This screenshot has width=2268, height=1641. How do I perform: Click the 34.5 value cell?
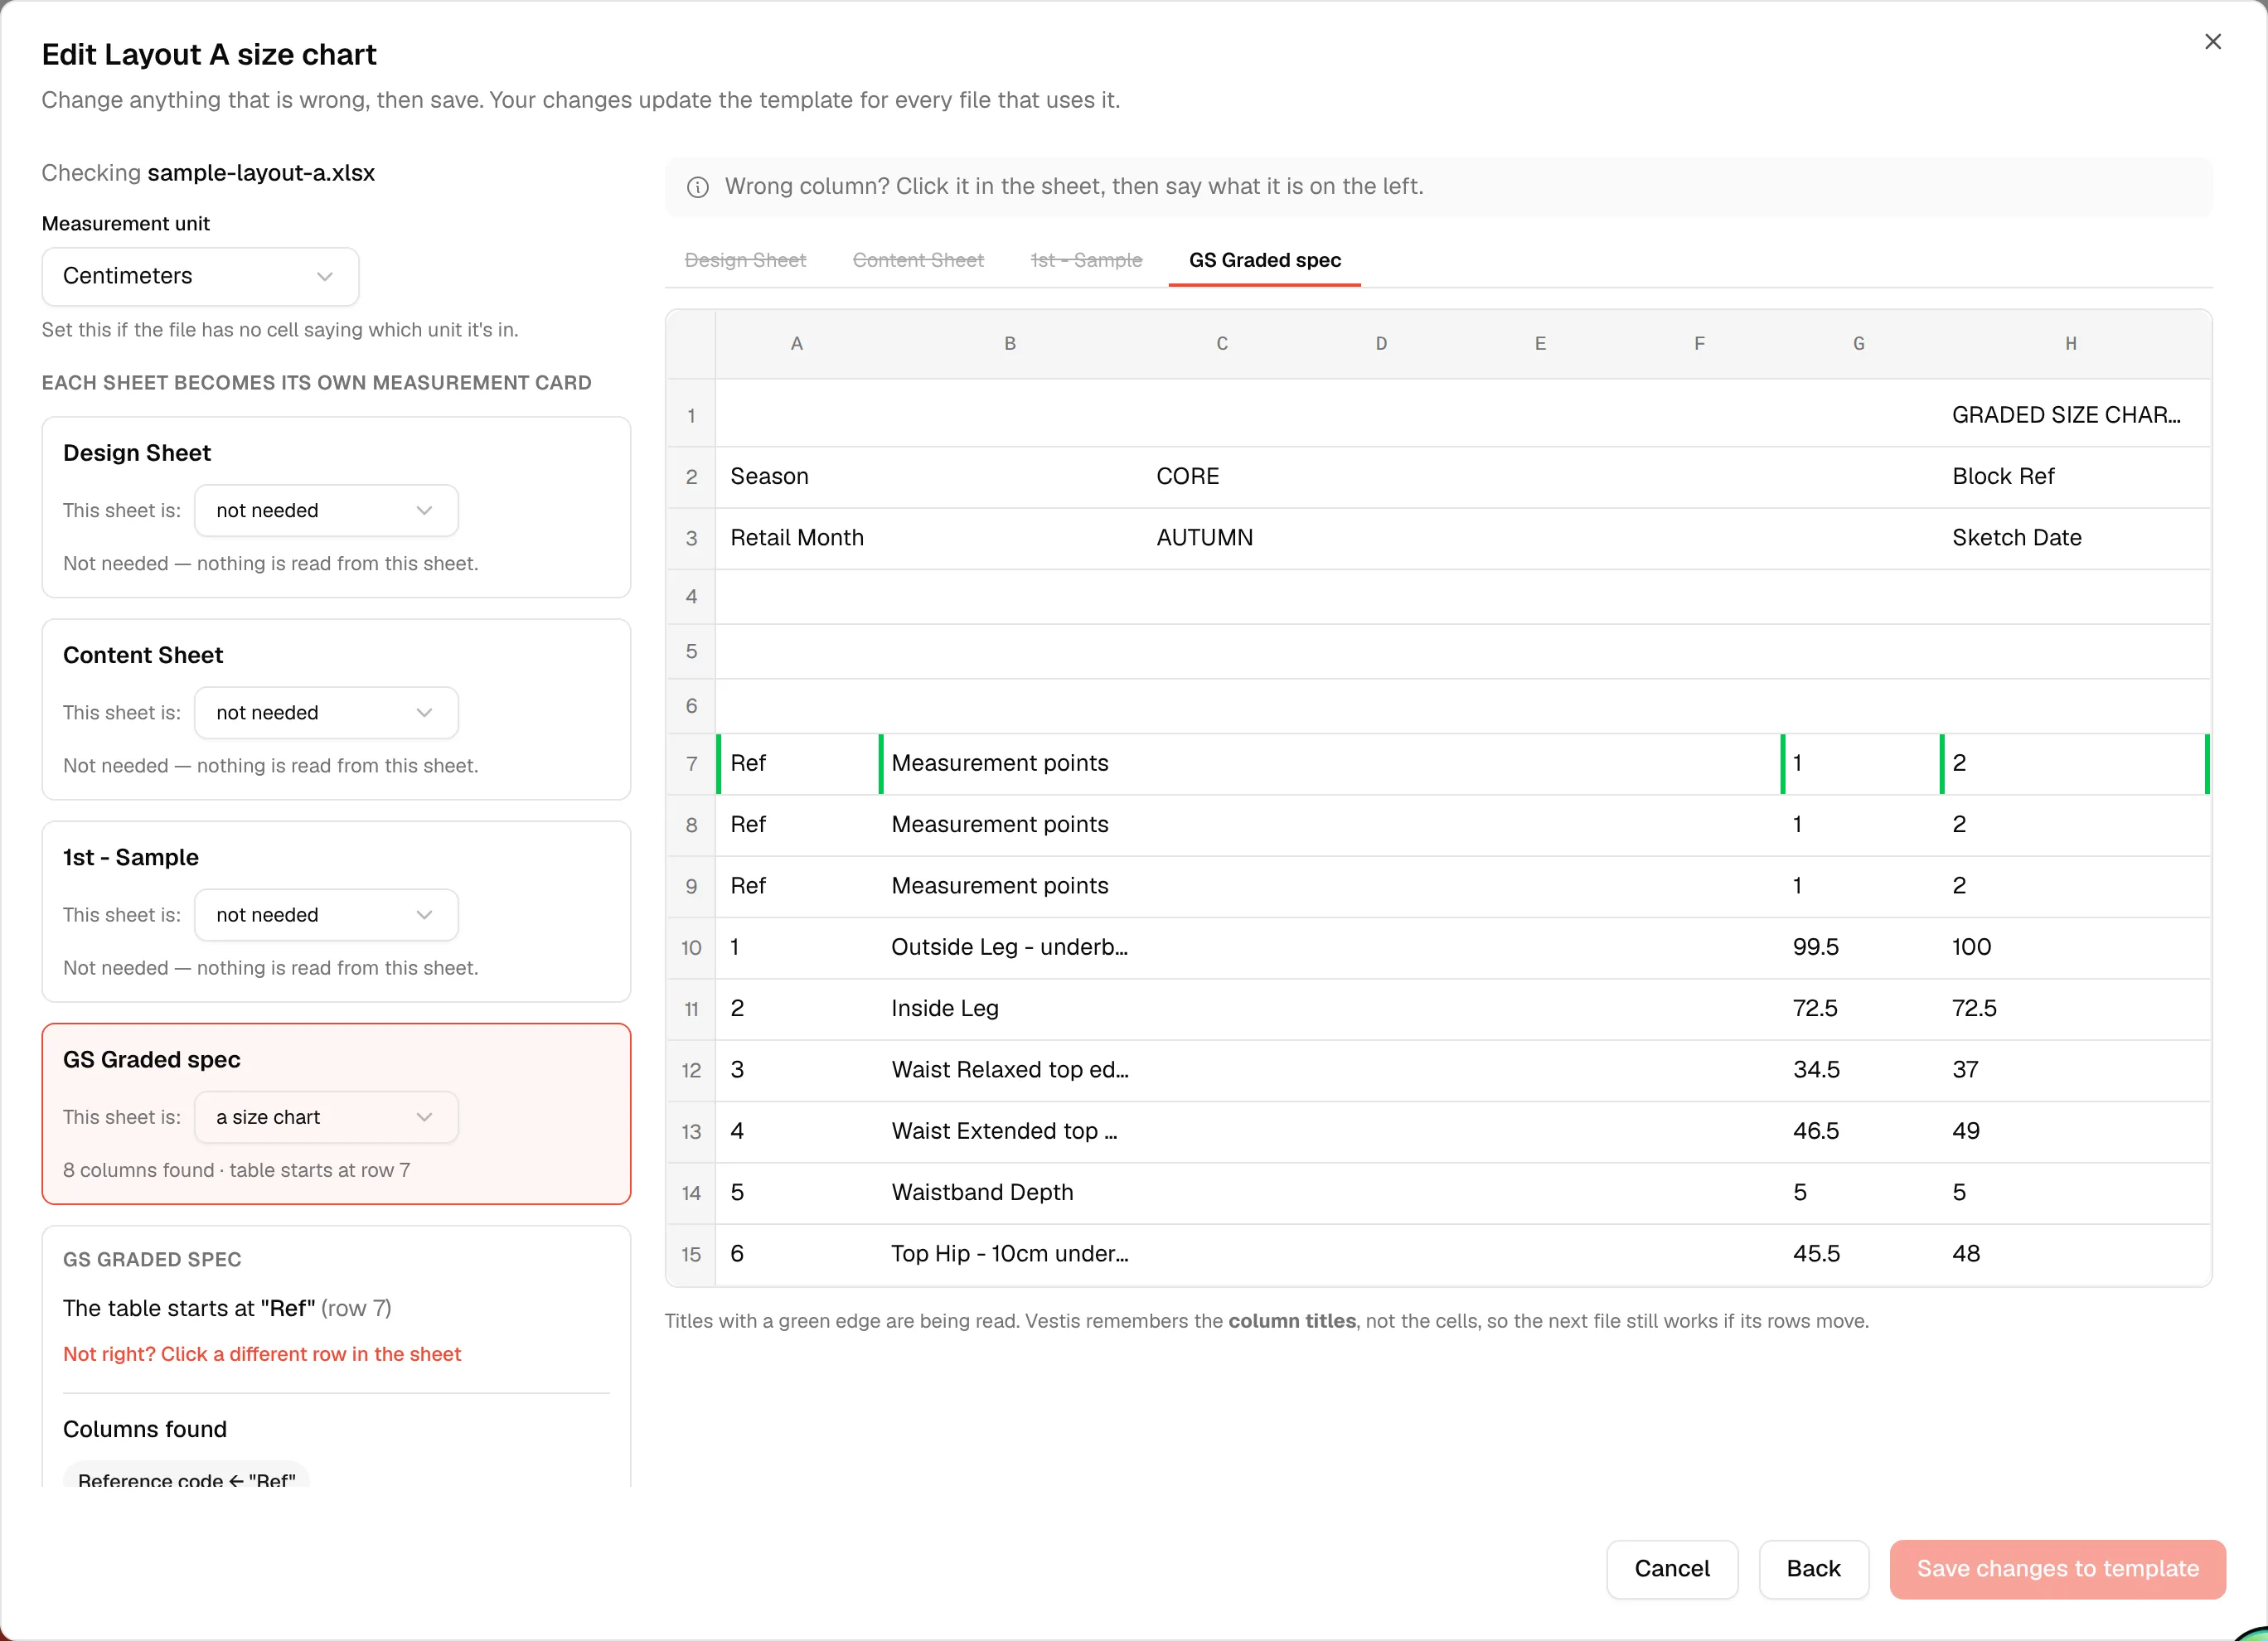1859,1070
